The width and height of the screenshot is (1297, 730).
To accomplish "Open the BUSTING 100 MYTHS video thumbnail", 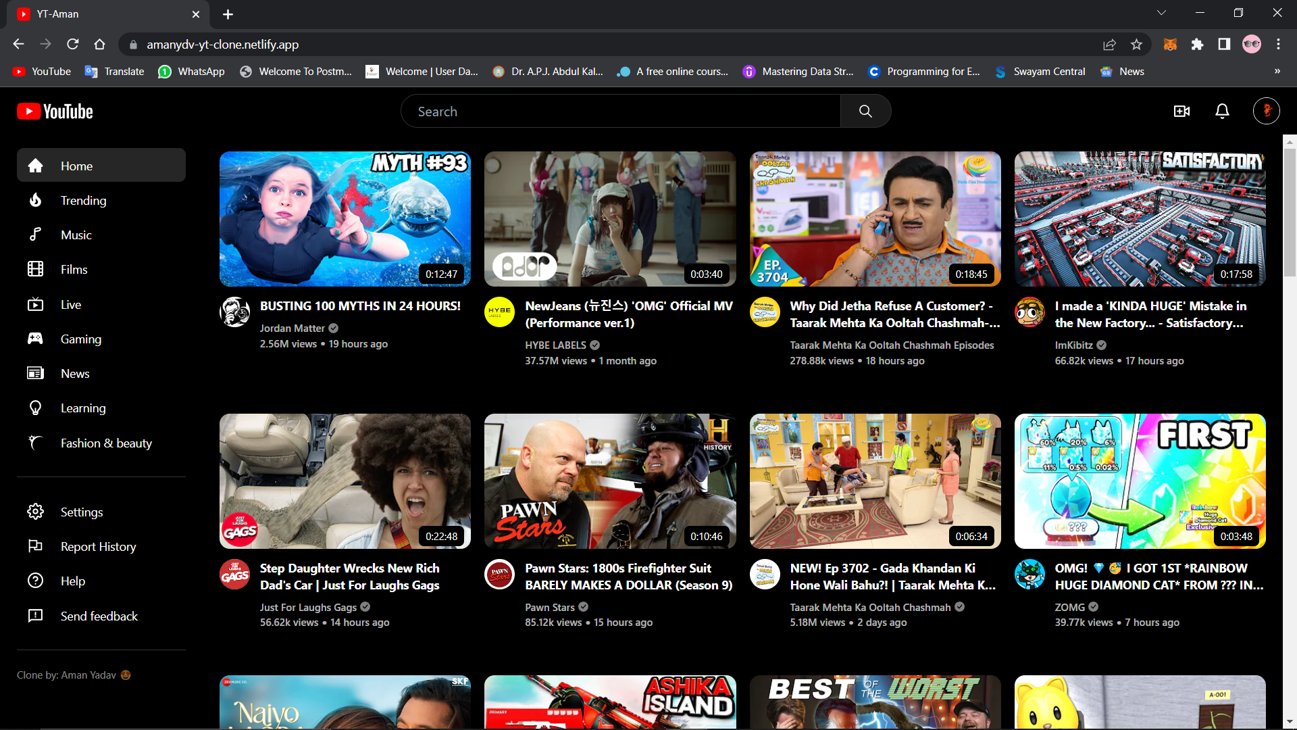I will tap(345, 219).
